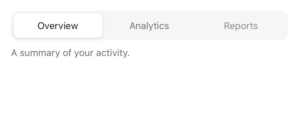View the Reports section
The image size is (299, 135).
coord(241,26)
